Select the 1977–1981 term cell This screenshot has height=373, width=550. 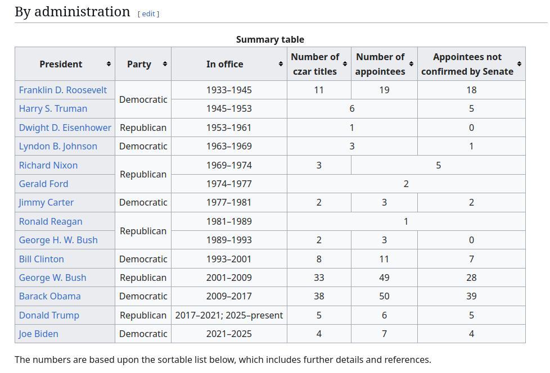(229, 202)
